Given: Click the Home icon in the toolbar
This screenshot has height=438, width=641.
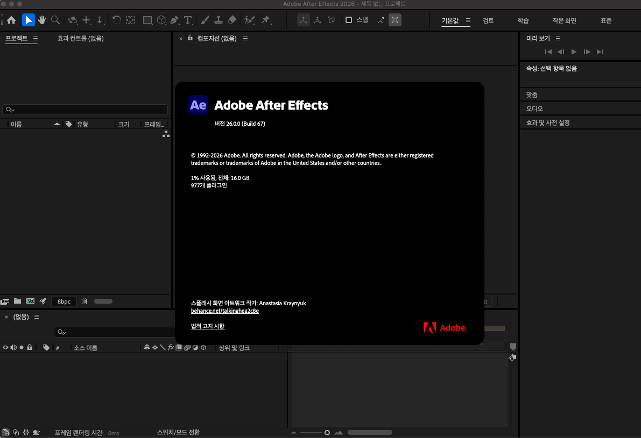Looking at the screenshot, I should (11, 20).
